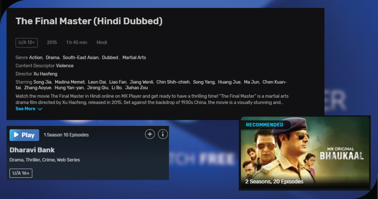378x199 pixels.
Task: Open director Xu Haofeng's page
Action: click(45, 74)
